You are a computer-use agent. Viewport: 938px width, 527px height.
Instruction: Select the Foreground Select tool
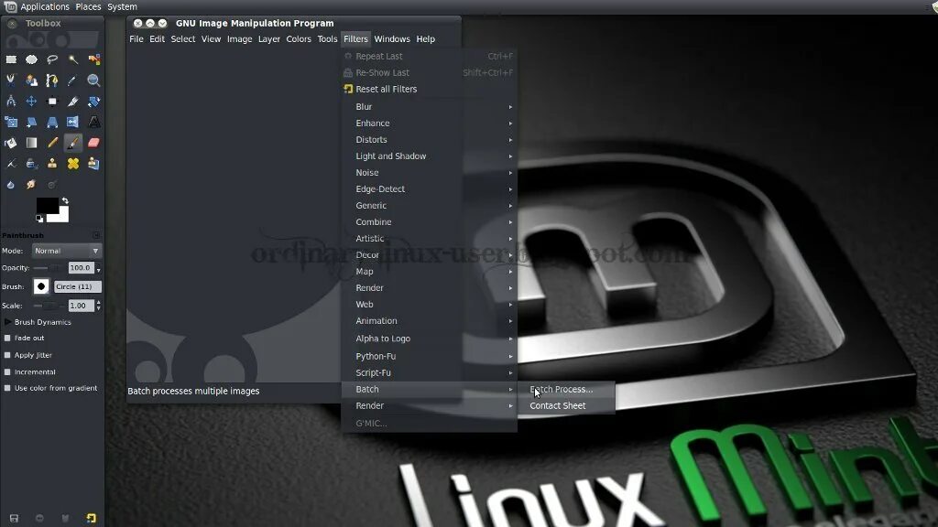(x=32, y=81)
